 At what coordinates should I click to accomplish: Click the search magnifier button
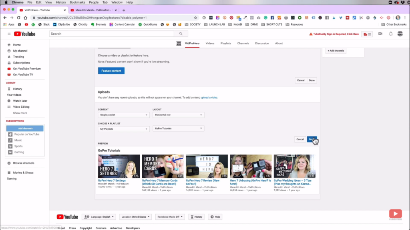[181, 34]
